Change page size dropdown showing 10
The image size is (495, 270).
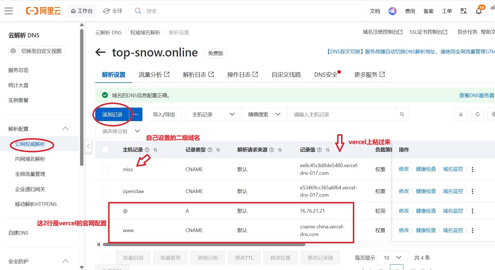tap(392, 258)
